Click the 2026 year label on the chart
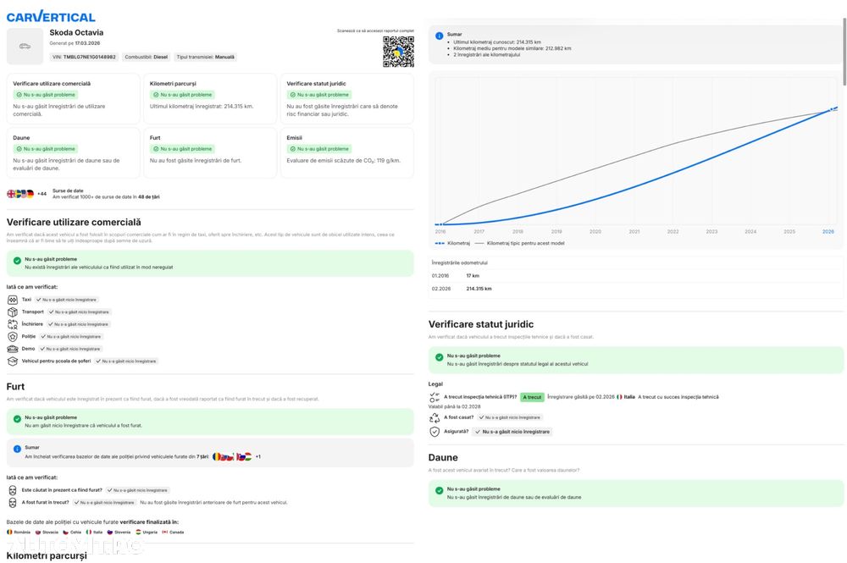The width and height of the screenshot is (847, 563). (828, 232)
